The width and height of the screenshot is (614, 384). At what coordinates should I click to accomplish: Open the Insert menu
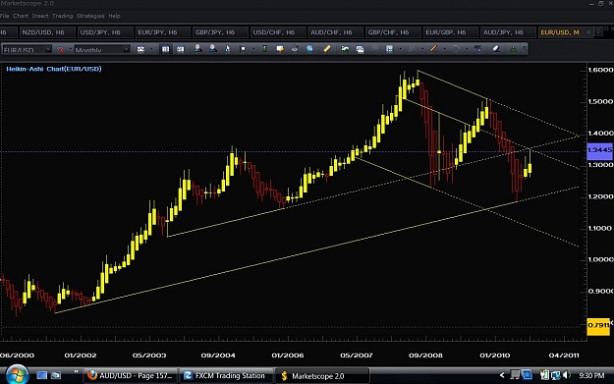(x=40, y=16)
